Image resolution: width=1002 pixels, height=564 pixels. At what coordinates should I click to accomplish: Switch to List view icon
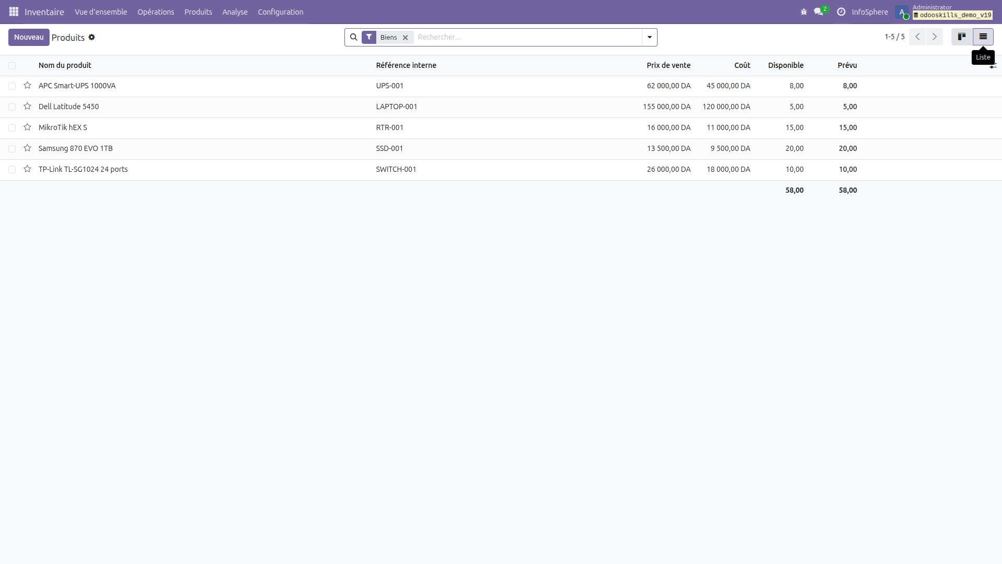point(983,37)
